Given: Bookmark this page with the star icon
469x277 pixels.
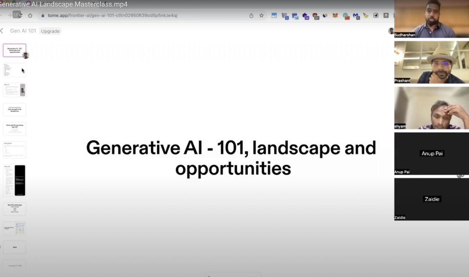Looking at the screenshot, I should coord(261,16).
